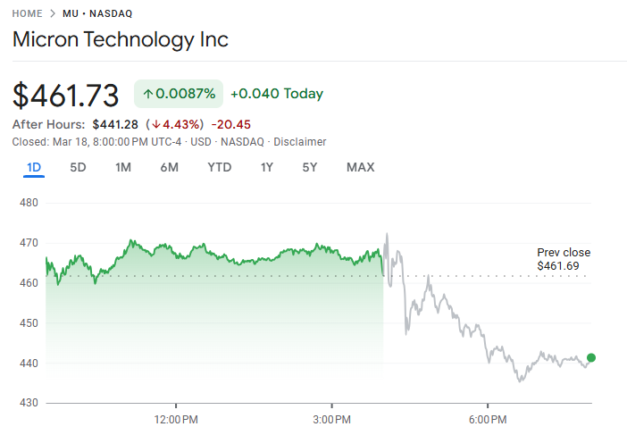Click the +0.040 Today change text
Image resolution: width=627 pixels, height=435 pixels.
tap(277, 94)
